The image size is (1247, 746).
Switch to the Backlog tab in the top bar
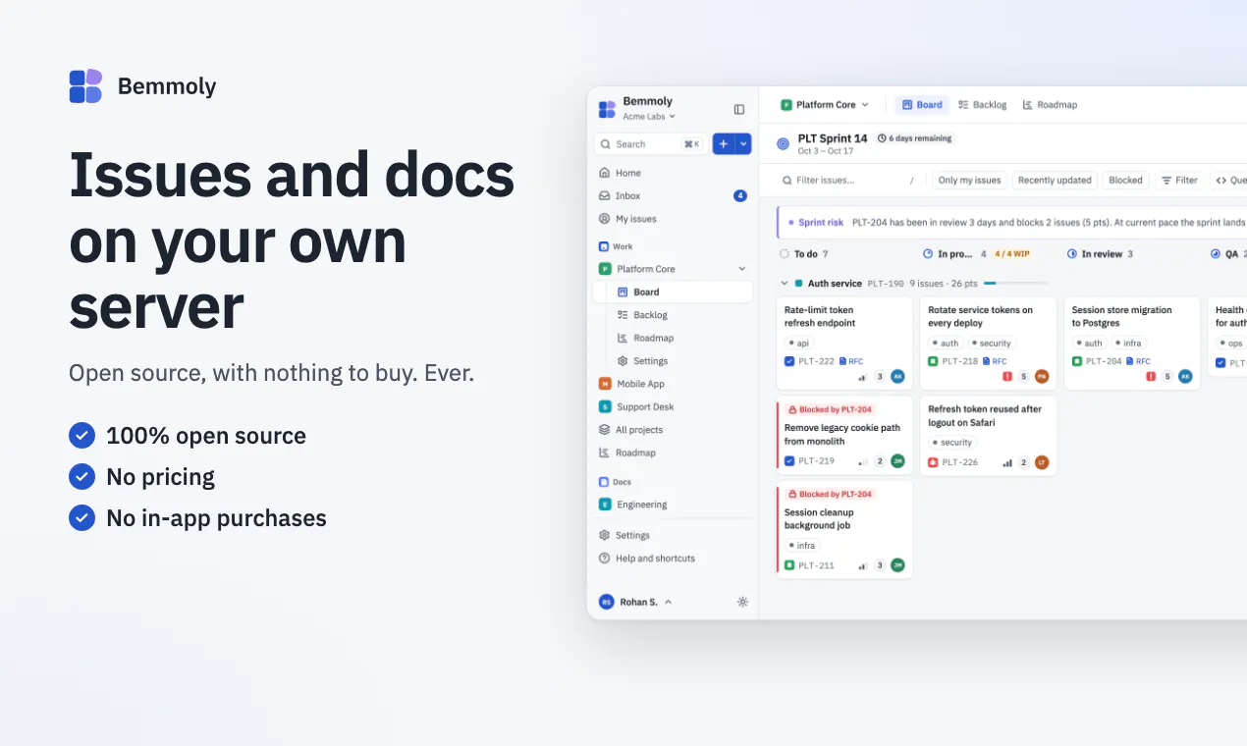pyautogui.click(x=983, y=105)
